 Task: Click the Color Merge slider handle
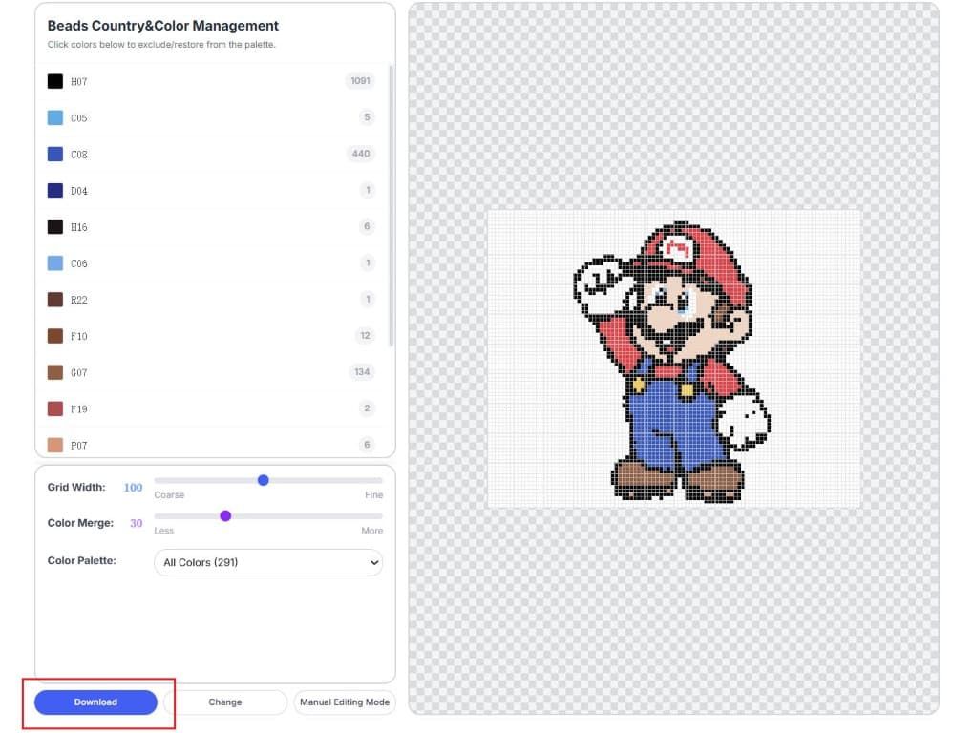225,515
